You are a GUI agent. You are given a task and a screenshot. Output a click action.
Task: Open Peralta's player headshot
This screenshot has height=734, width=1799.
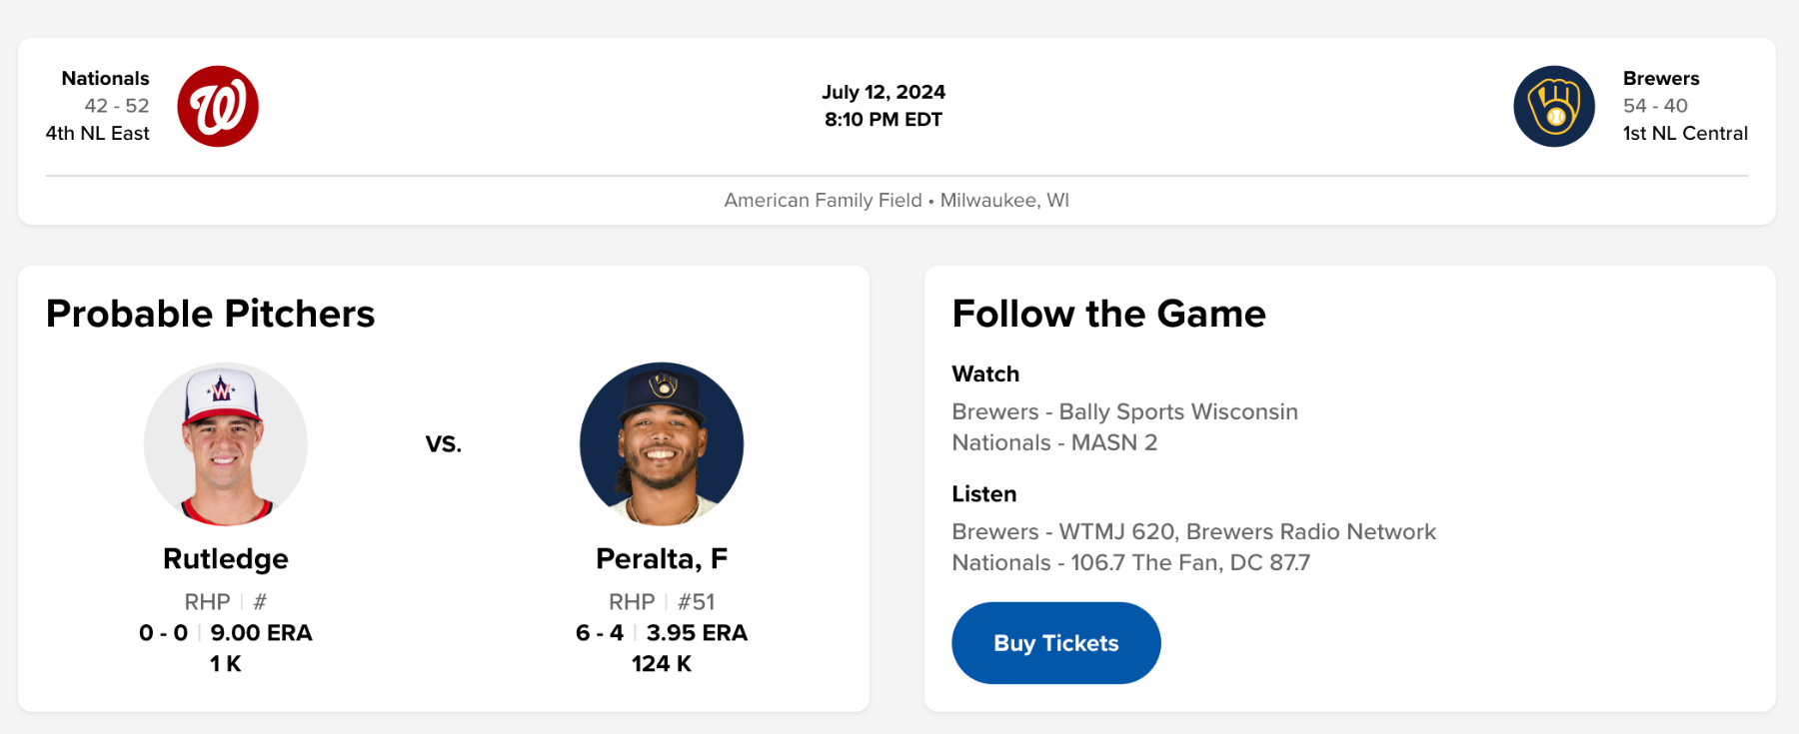(x=662, y=444)
